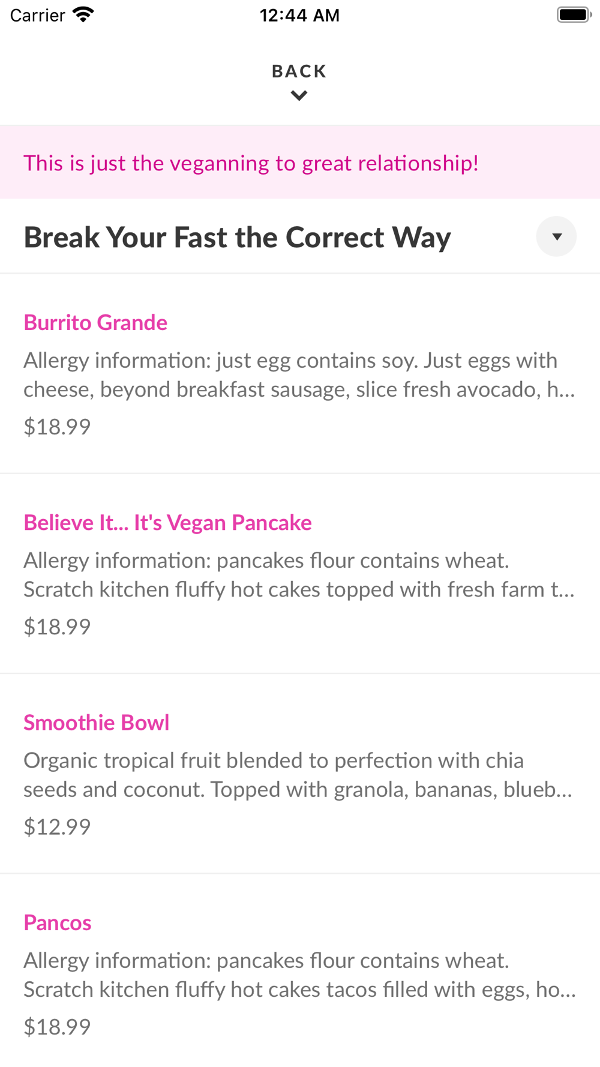Select the Burrito Grande item title
The width and height of the screenshot is (600, 1067).
point(95,322)
